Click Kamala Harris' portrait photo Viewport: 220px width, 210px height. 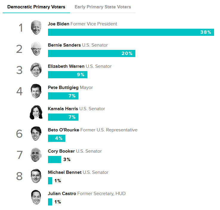pyautogui.click(x=36, y=112)
